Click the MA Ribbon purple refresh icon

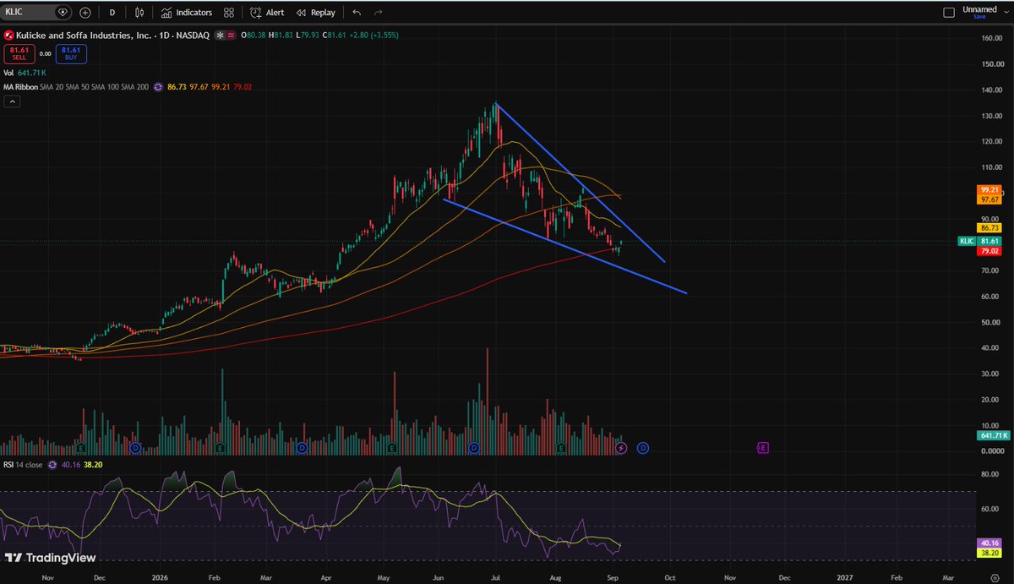(158, 87)
